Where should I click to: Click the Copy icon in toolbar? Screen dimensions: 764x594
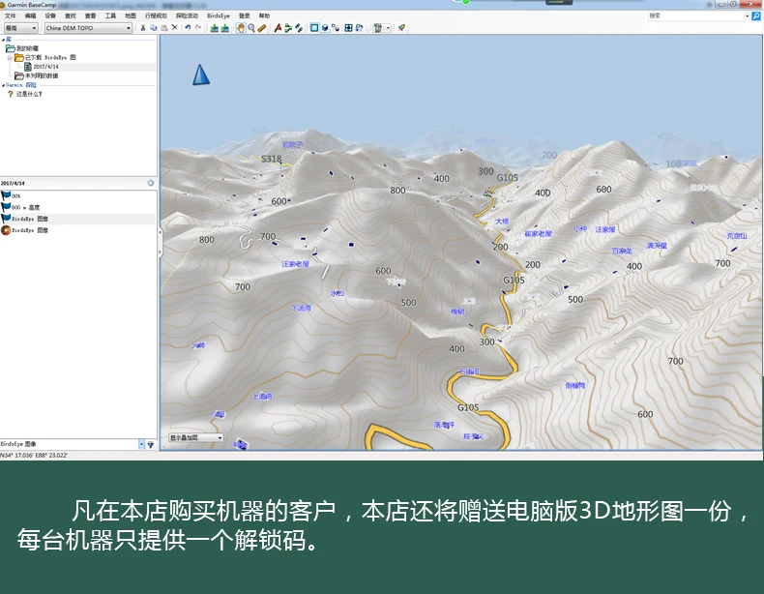point(154,28)
